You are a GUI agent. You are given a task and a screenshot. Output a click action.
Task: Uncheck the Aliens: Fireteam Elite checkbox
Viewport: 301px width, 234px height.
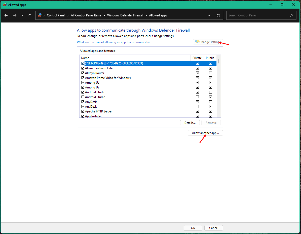click(83, 68)
